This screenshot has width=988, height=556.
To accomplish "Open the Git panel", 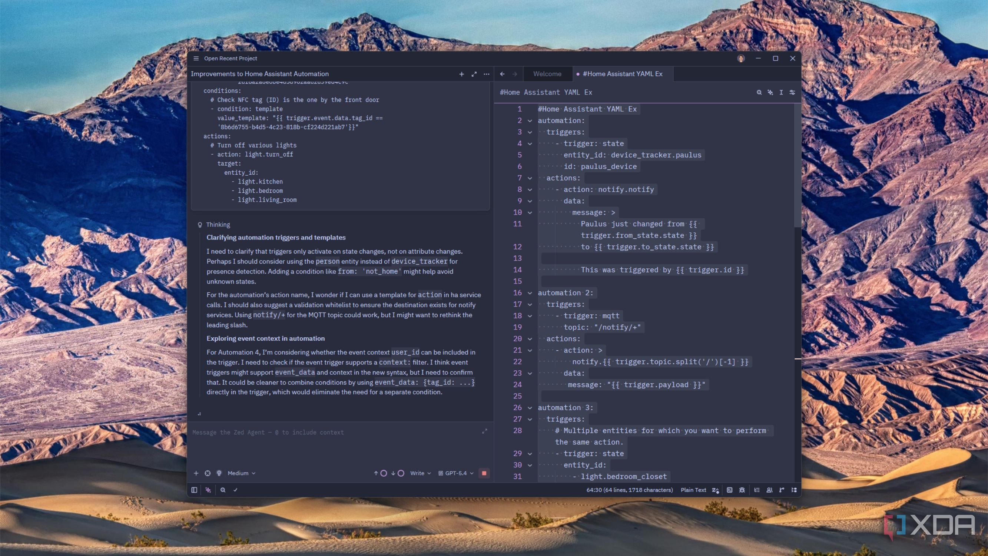I will click(x=782, y=490).
